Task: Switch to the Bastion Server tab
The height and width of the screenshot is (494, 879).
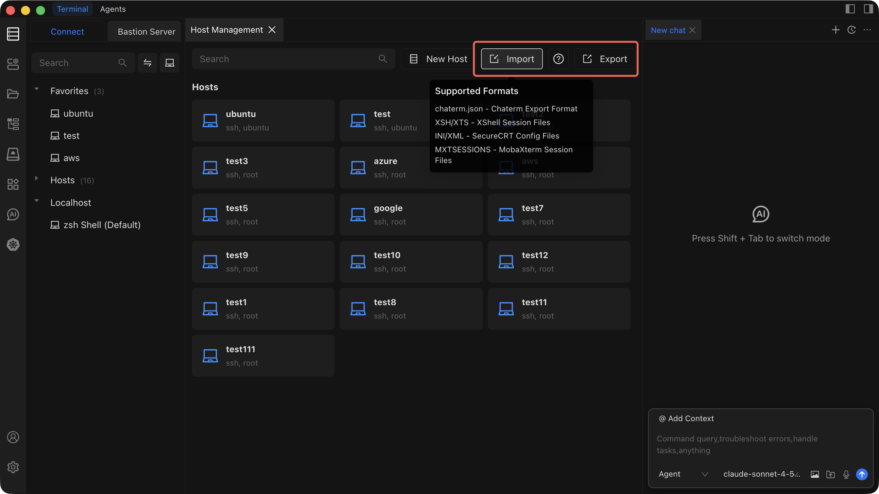Action: tap(146, 32)
